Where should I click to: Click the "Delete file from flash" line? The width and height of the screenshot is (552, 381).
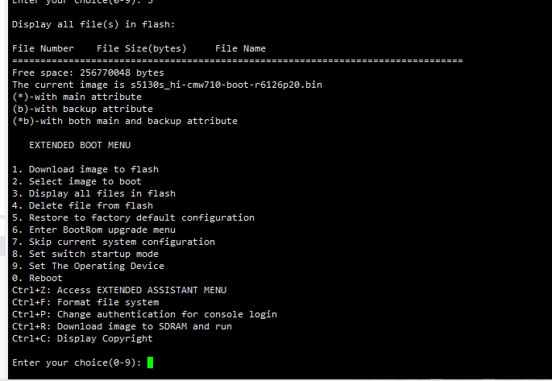click(82, 205)
